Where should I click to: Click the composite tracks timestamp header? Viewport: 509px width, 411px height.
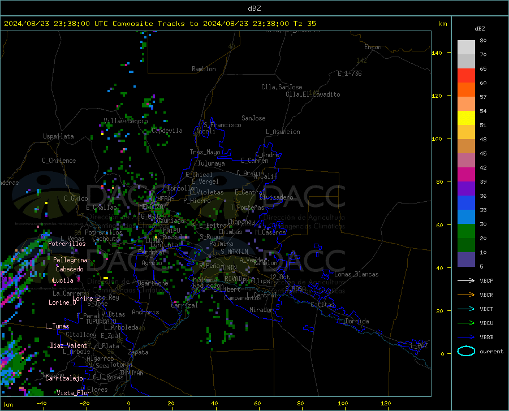tap(159, 24)
